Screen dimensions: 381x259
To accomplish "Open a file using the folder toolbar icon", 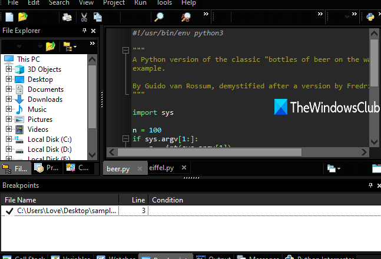I will pos(22,17).
